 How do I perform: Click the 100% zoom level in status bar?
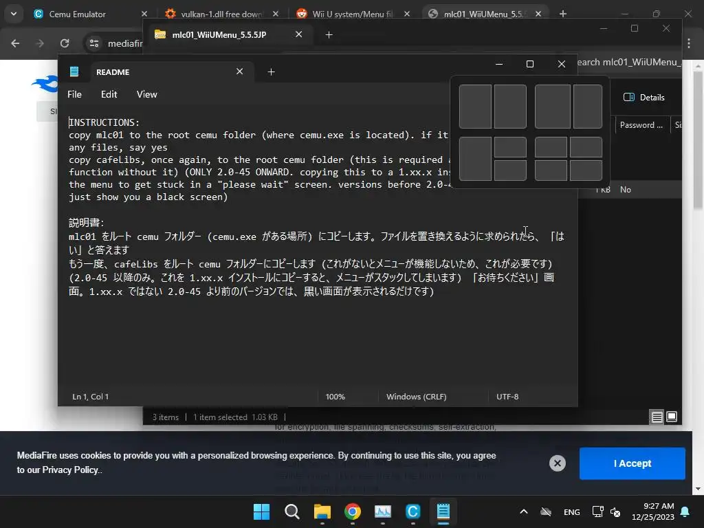click(x=335, y=397)
